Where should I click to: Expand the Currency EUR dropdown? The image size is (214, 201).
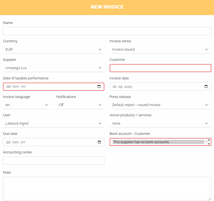(x=53, y=50)
